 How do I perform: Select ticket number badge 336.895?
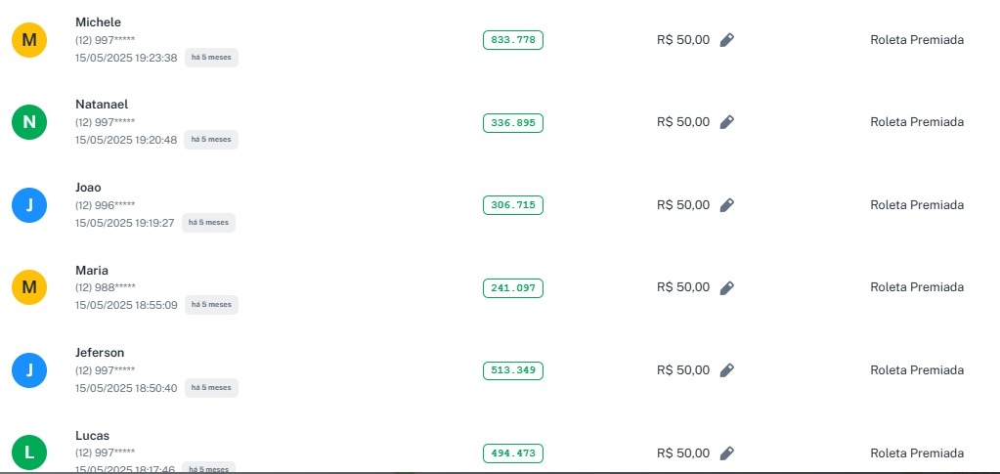pos(513,123)
